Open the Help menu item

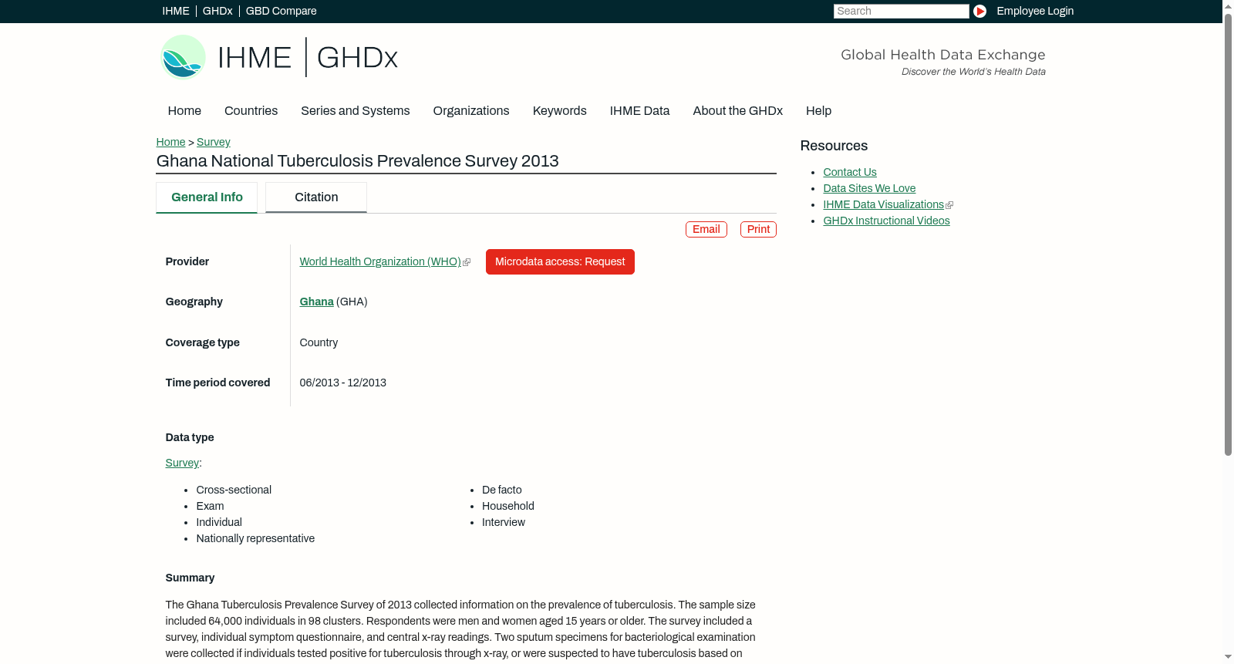(818, 110)
